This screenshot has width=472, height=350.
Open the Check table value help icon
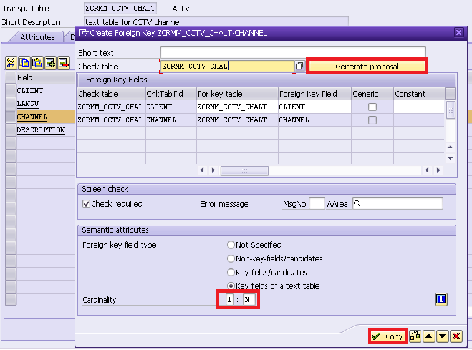point(300,66)
